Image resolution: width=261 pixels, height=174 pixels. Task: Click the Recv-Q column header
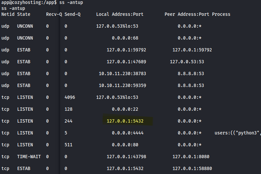(54, 14)
